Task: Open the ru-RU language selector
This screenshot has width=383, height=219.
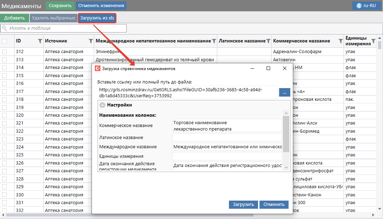Action: pyautogui.click(x=366, y=6)
